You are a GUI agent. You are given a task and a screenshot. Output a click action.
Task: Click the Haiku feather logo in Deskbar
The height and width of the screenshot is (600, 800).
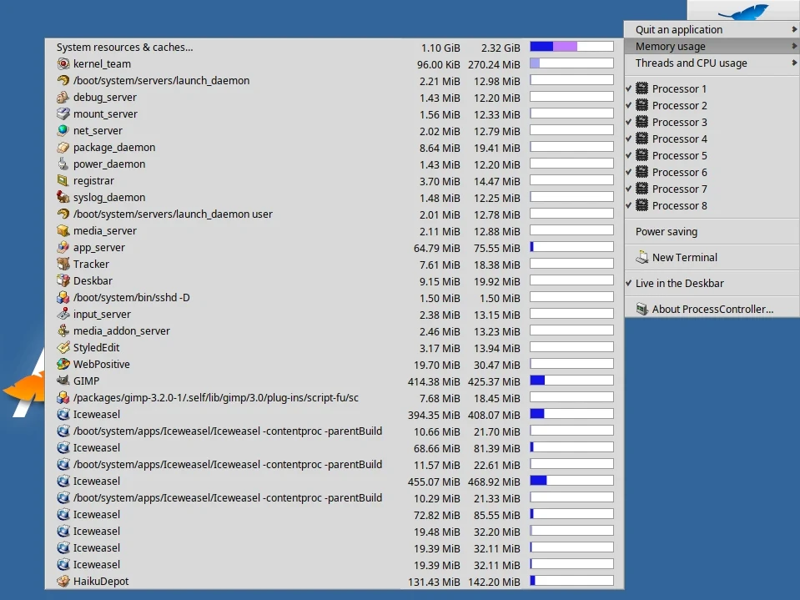[742, 12]
